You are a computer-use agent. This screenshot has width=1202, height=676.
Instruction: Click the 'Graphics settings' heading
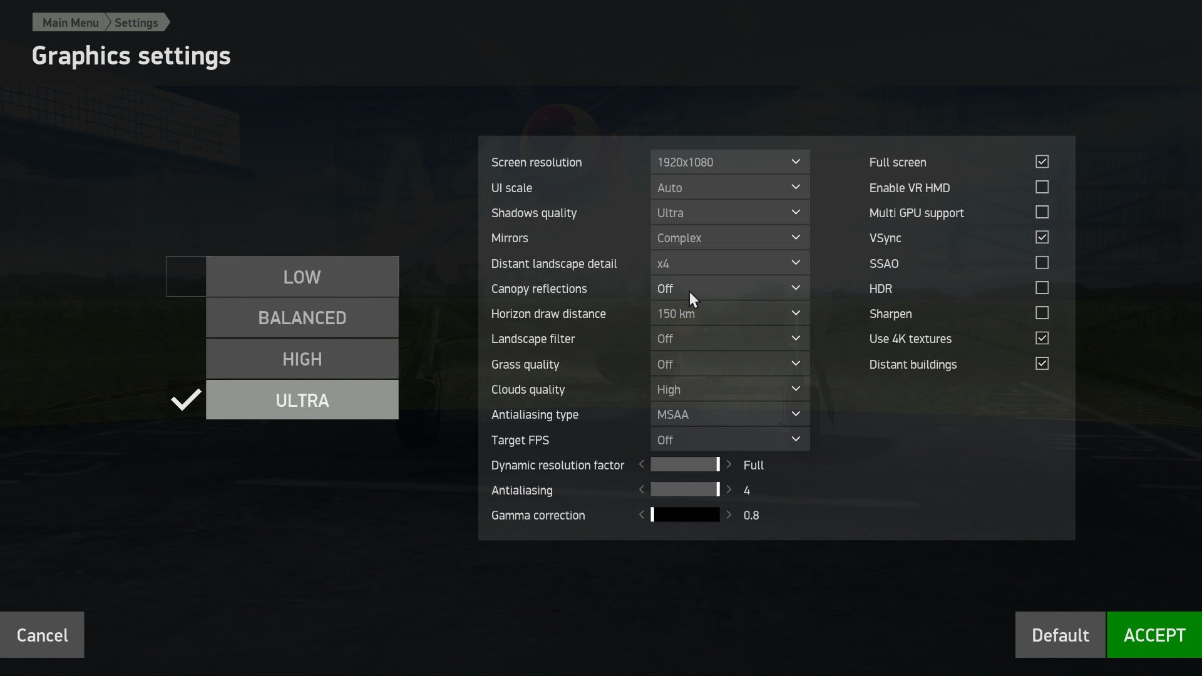point(131,56)
